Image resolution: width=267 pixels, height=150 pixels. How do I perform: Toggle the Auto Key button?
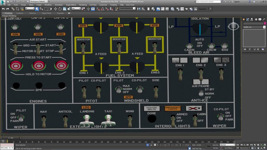(x=215, y=145)
